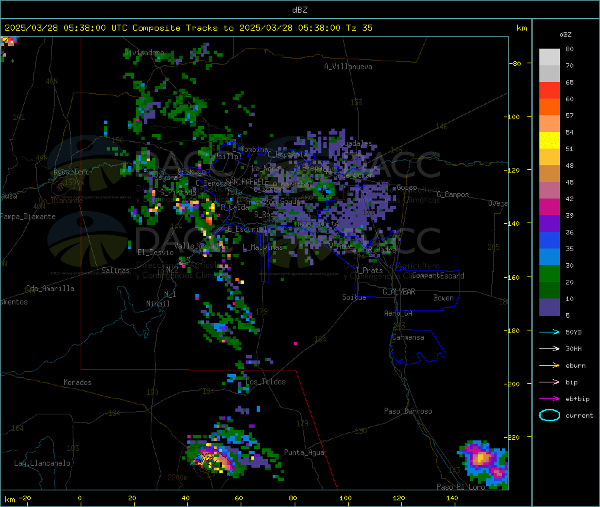600x507 pixels.
Task: Click the A_Villanueva map label
Action: pyautogui.click(x=348, y=67)
